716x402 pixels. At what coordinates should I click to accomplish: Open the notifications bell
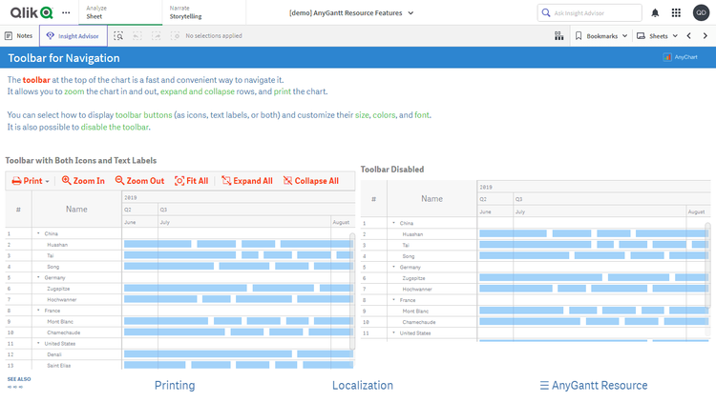pyautogui.click(x=655, y=13)
